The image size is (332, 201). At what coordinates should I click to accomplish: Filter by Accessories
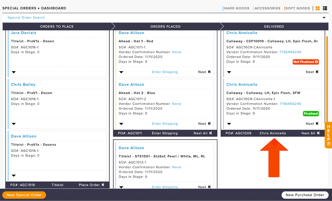click(267, 8)
